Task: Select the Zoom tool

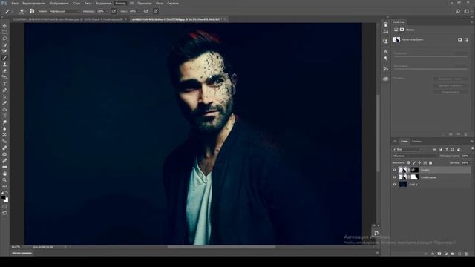Action: coord(4,179)
